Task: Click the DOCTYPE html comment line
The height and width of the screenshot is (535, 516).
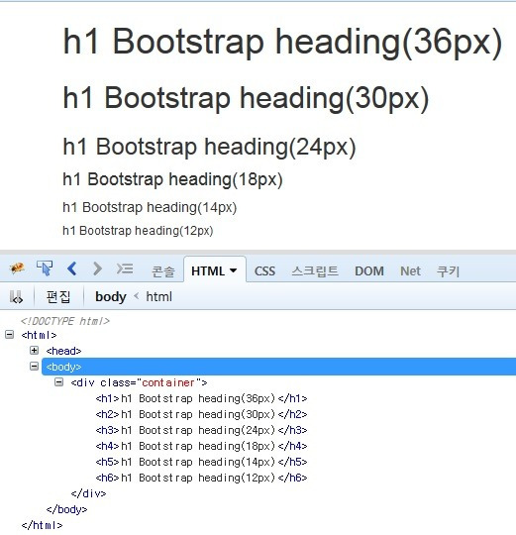Action: (x=65, y=321)
